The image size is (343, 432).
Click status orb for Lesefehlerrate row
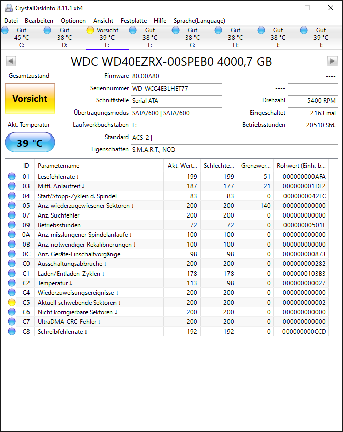point(12,176)
